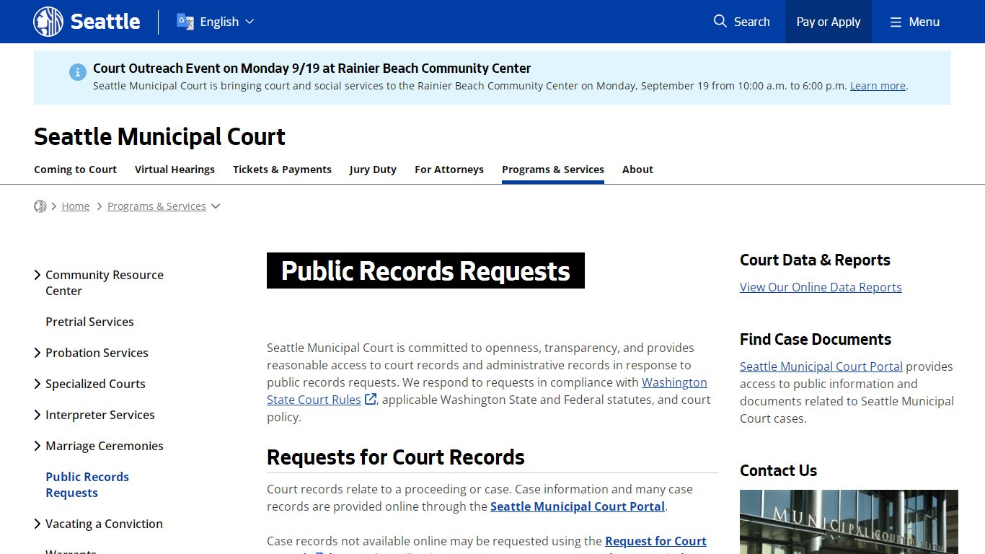Image resolution: width=985 pixels, height=554 pixels.
Task: Expand Interpreter Services chevron
Action: (37, 415)
